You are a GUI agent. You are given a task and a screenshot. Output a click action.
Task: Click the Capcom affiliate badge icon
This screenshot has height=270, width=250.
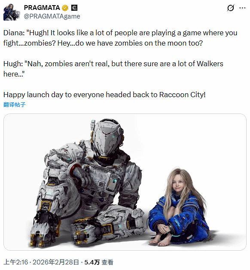(x=74, y=8)
